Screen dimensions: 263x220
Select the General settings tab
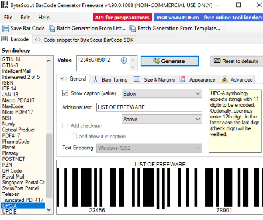tap(73, 79)
